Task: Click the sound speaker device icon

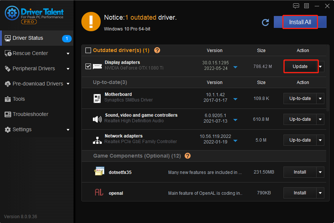Action: pos(97,119)
